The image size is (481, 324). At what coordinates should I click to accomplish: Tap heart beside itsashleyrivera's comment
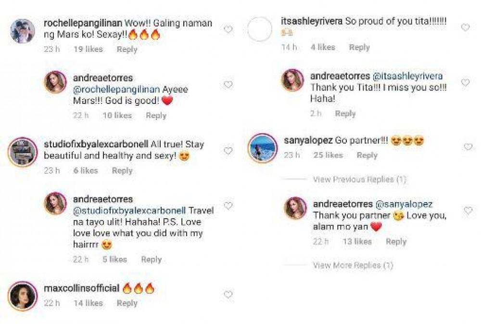(465, 28)
